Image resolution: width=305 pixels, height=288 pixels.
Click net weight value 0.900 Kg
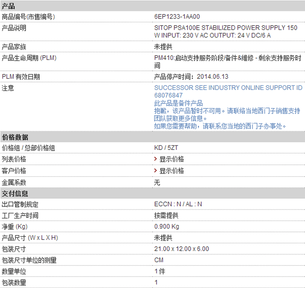[x=167, y=227]
